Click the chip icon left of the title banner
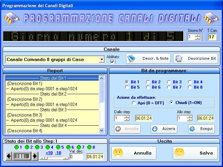223x167 pixels. (x=12, y=18)
